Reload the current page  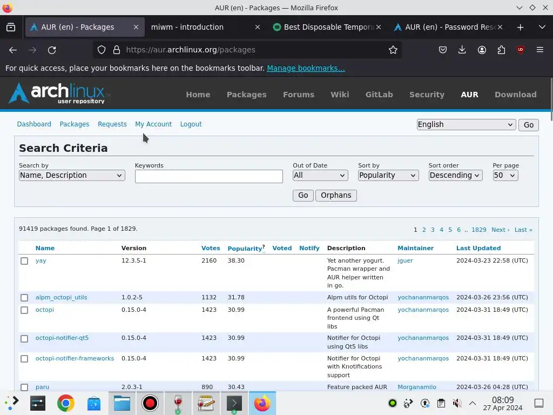(52, 50)
